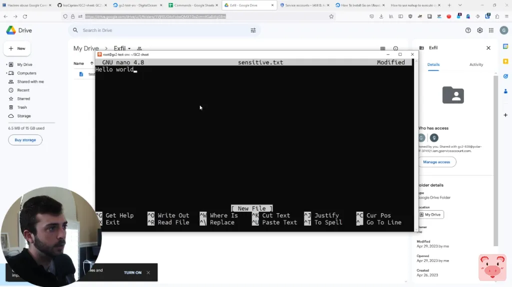
Task: Click the test document file icon
Action: coord(81,74)
